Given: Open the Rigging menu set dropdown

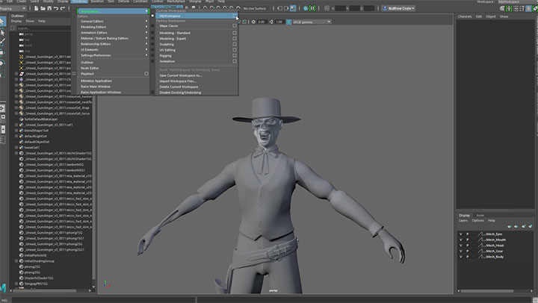Looking at the screenshot, I should (13, 8).
